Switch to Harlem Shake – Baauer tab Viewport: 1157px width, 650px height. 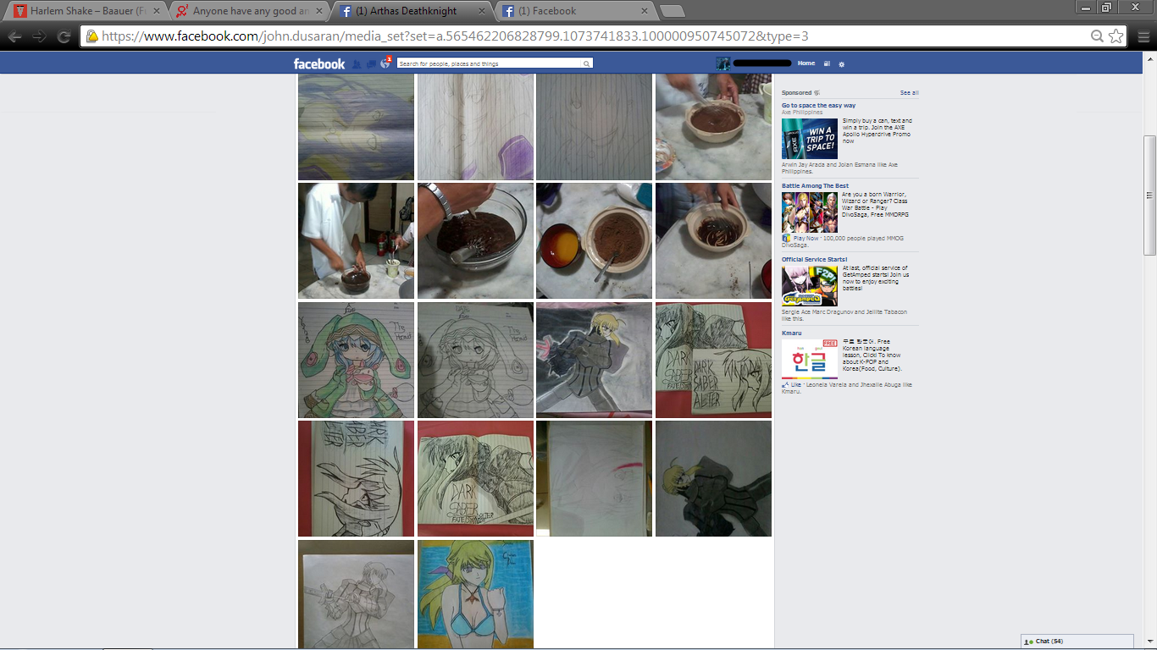pyautogui.click(x=85, y=11)
